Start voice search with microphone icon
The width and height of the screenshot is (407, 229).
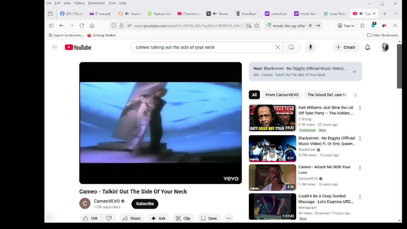point(310,47)
